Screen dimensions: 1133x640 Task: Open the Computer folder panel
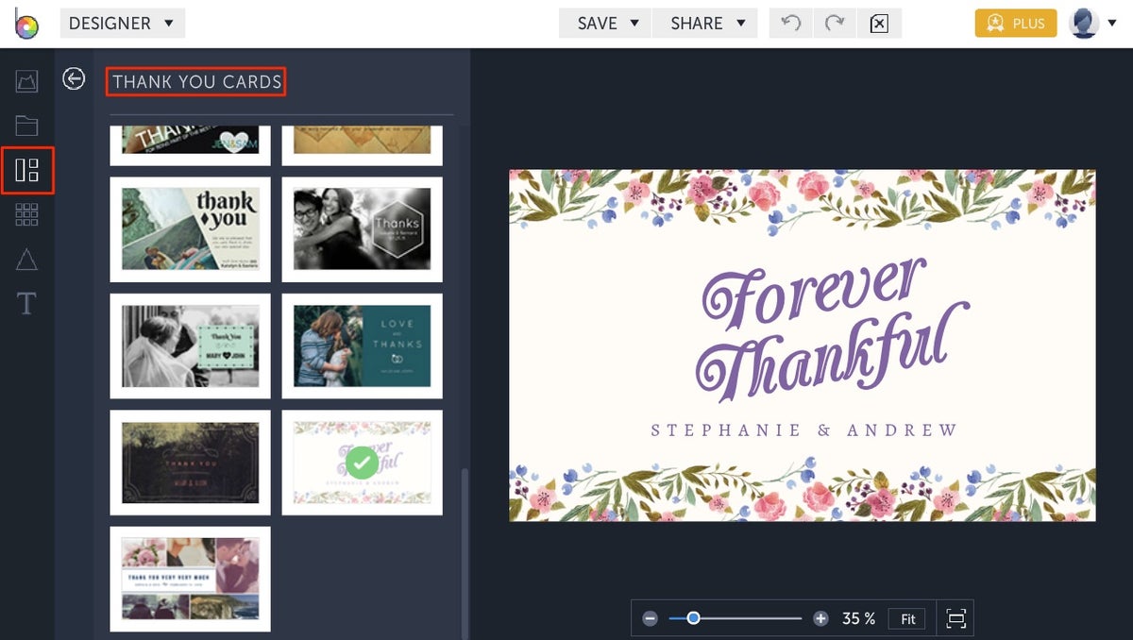coord(26,126)
